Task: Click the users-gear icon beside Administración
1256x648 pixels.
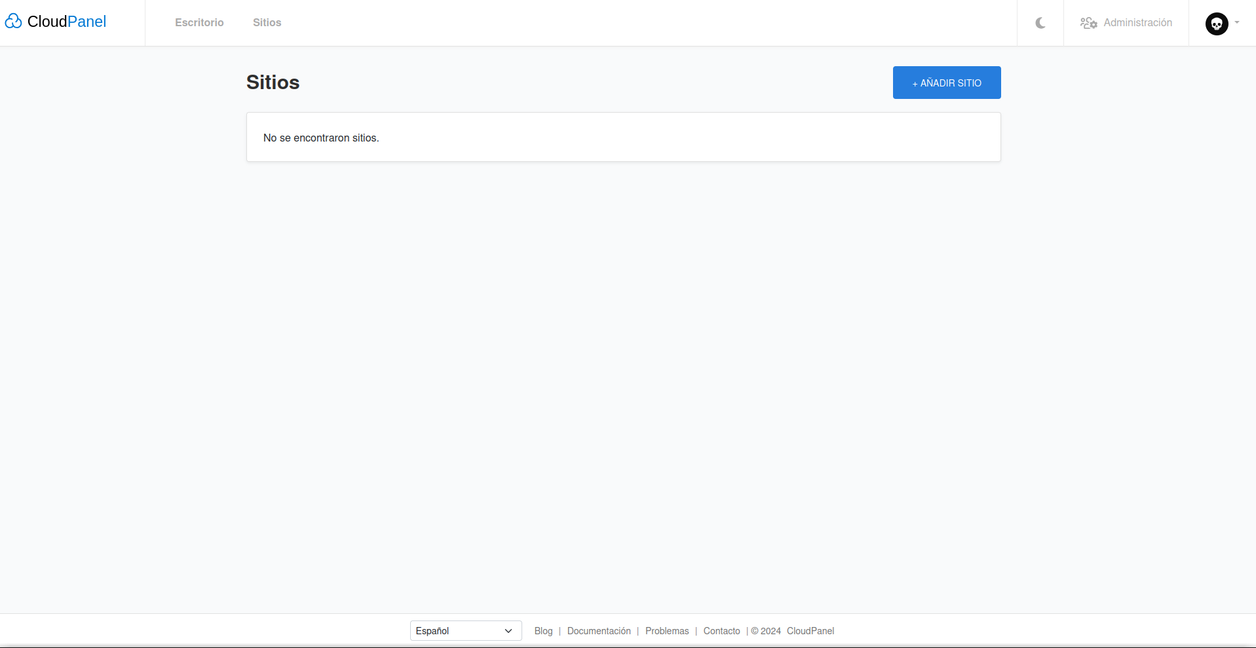Action: [1088, 23]
